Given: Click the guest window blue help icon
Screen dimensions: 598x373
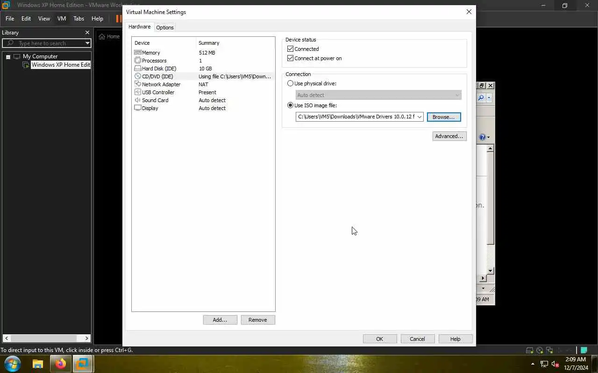Looking at the screenshot, I should coord(482,137).
